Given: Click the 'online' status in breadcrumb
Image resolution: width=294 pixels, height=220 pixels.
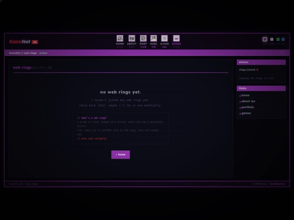Looking at the screenshot, I should tap(44, 53).
